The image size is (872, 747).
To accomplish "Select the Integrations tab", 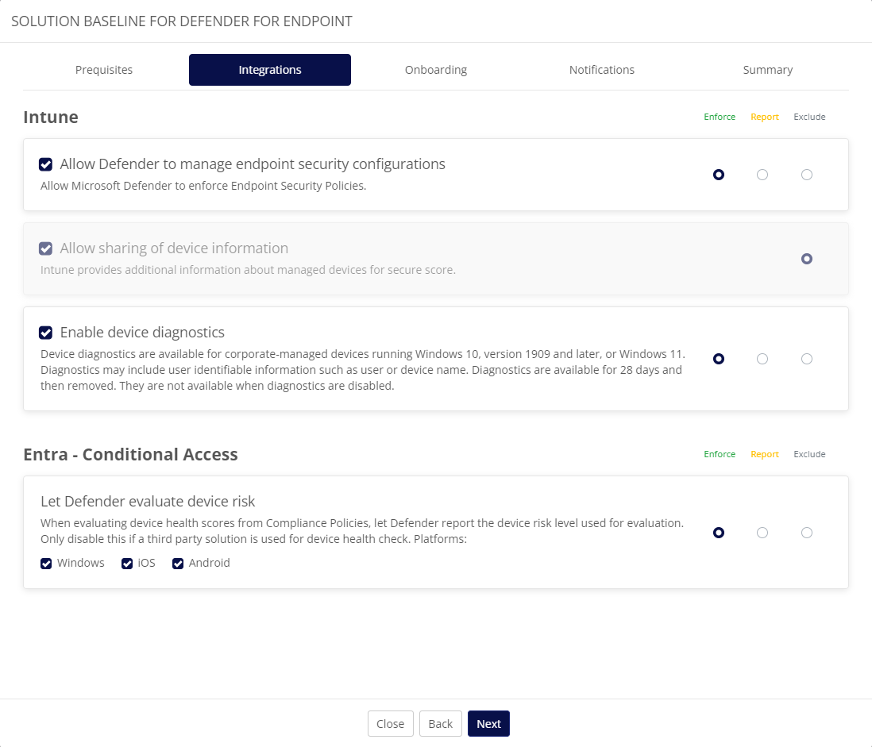I will click(x=270, y=70).
